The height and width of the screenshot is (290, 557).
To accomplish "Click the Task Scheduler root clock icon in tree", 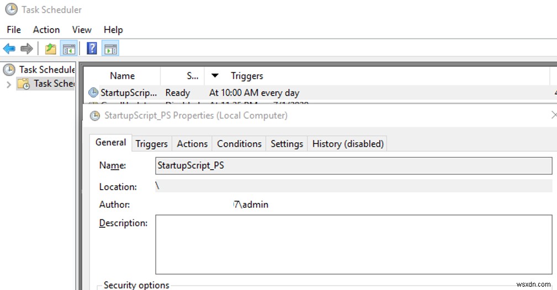I will 9,69.
